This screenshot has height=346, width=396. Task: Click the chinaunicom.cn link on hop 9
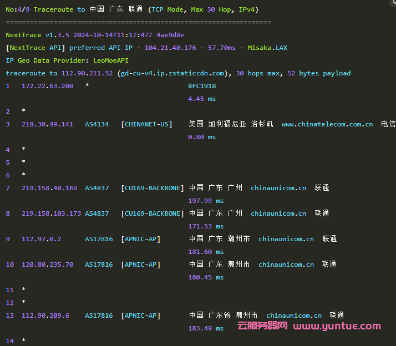pyautogui.click(x=286, y=239)
